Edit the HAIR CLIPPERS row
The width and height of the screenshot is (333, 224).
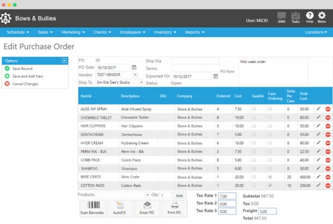tap(319, 126)
